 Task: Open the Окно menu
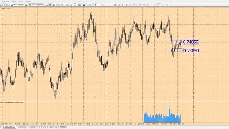(21, 1)
